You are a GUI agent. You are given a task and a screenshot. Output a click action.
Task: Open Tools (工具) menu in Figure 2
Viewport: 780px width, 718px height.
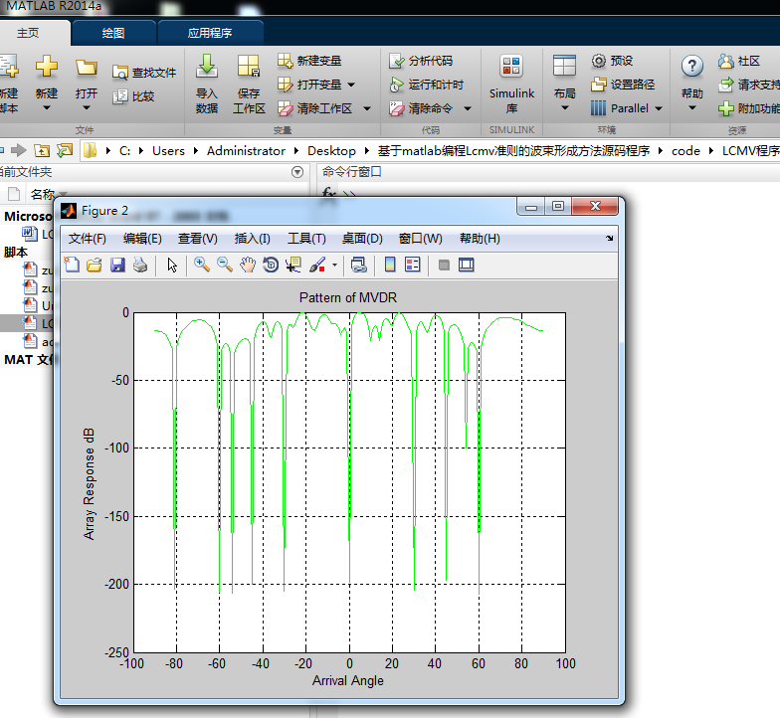click(x=306, y=239)
